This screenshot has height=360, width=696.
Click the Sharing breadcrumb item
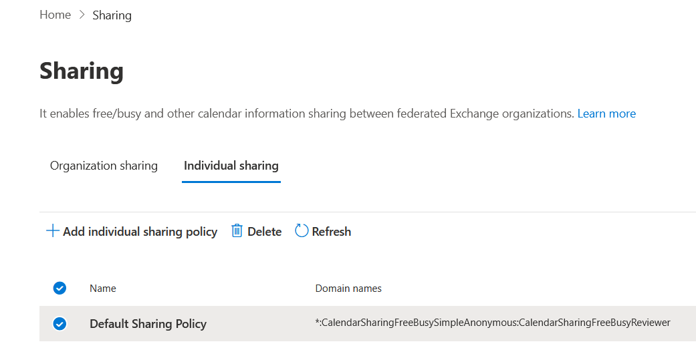[112, 15]
